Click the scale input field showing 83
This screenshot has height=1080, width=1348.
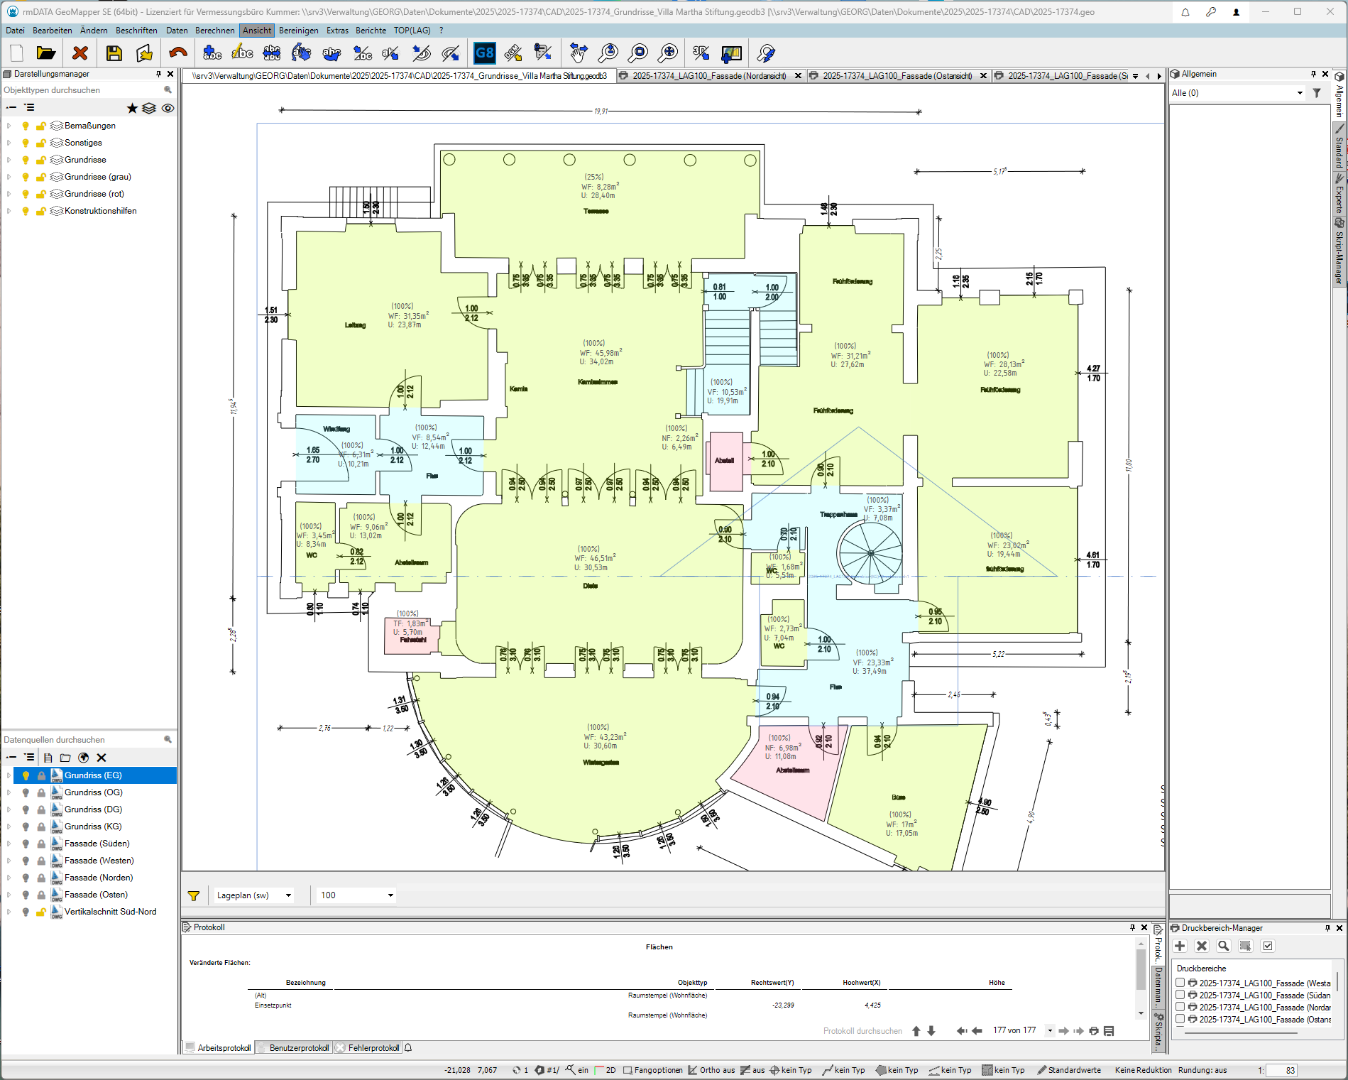(1282, 1071)
